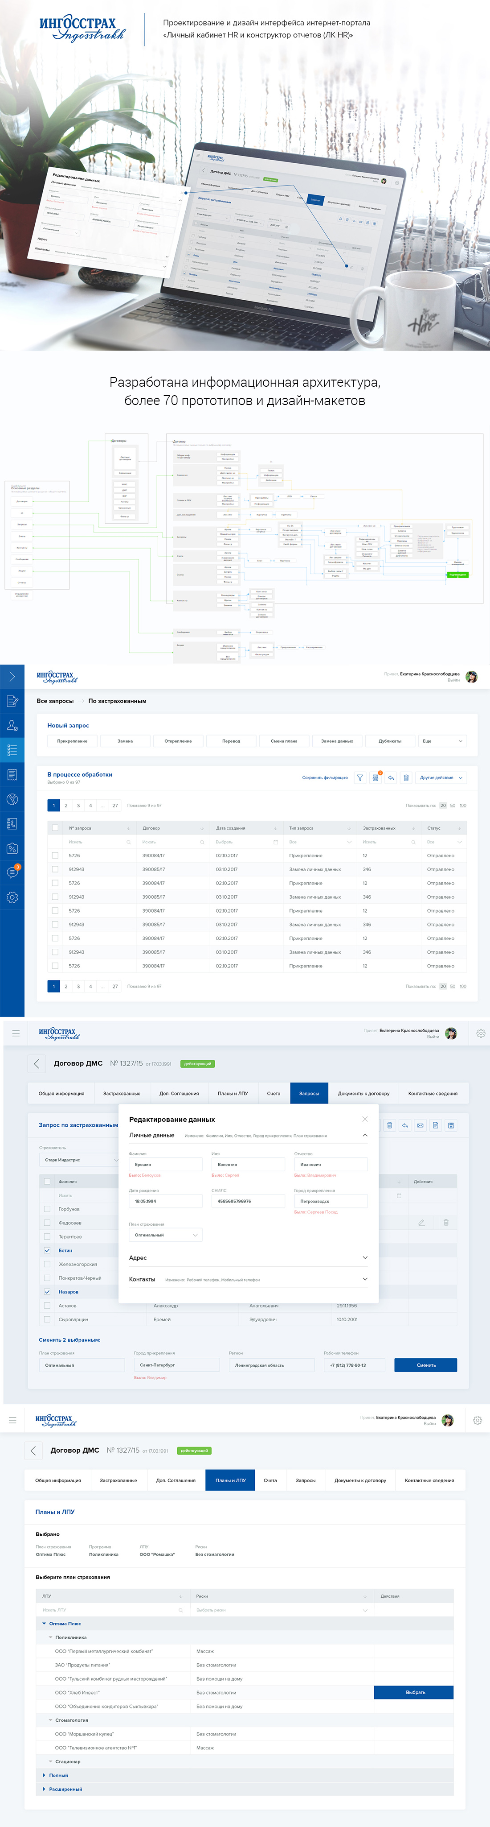Open the hamburger menu on the Редактирование данных screen

[16, 1033]
